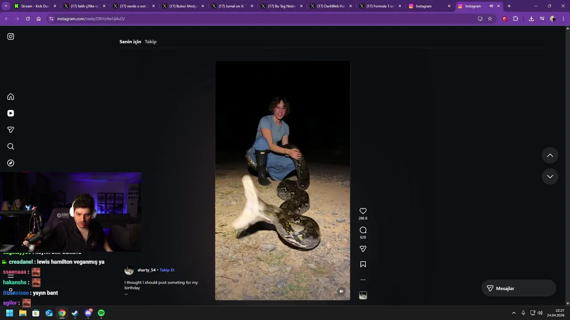
Task: Select the Senin için feed tab
Action: pos(130,42)
